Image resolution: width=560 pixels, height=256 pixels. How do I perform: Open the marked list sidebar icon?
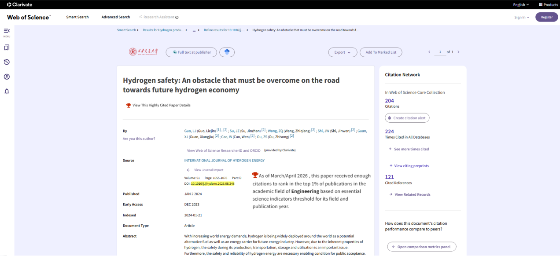coord(7,47)
